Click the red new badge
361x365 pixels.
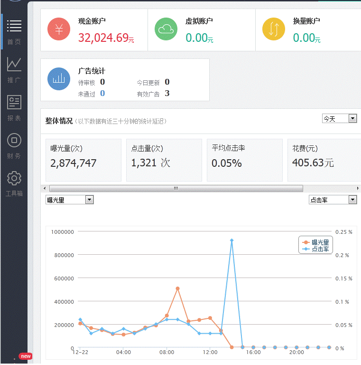(x=26, y=356)
